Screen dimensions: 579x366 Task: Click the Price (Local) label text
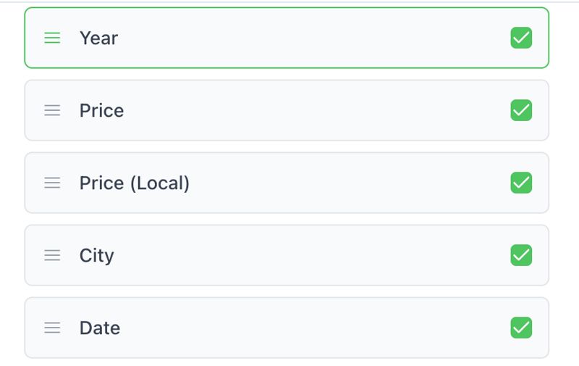(x=135, y=183)
